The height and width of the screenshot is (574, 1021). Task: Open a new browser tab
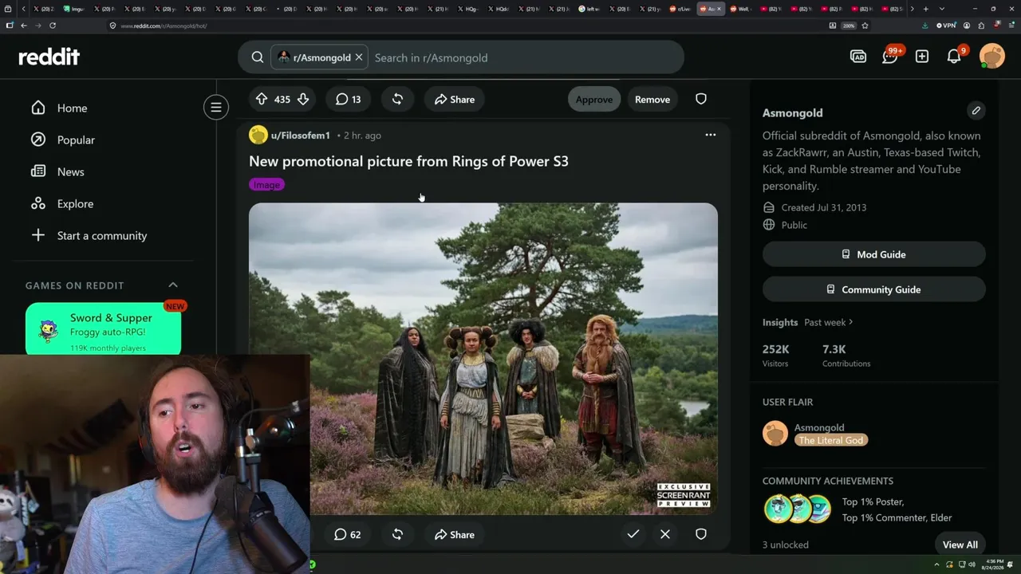(925, 9)
